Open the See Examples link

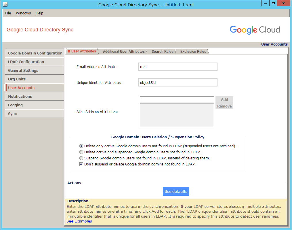[x=79, y=221]
